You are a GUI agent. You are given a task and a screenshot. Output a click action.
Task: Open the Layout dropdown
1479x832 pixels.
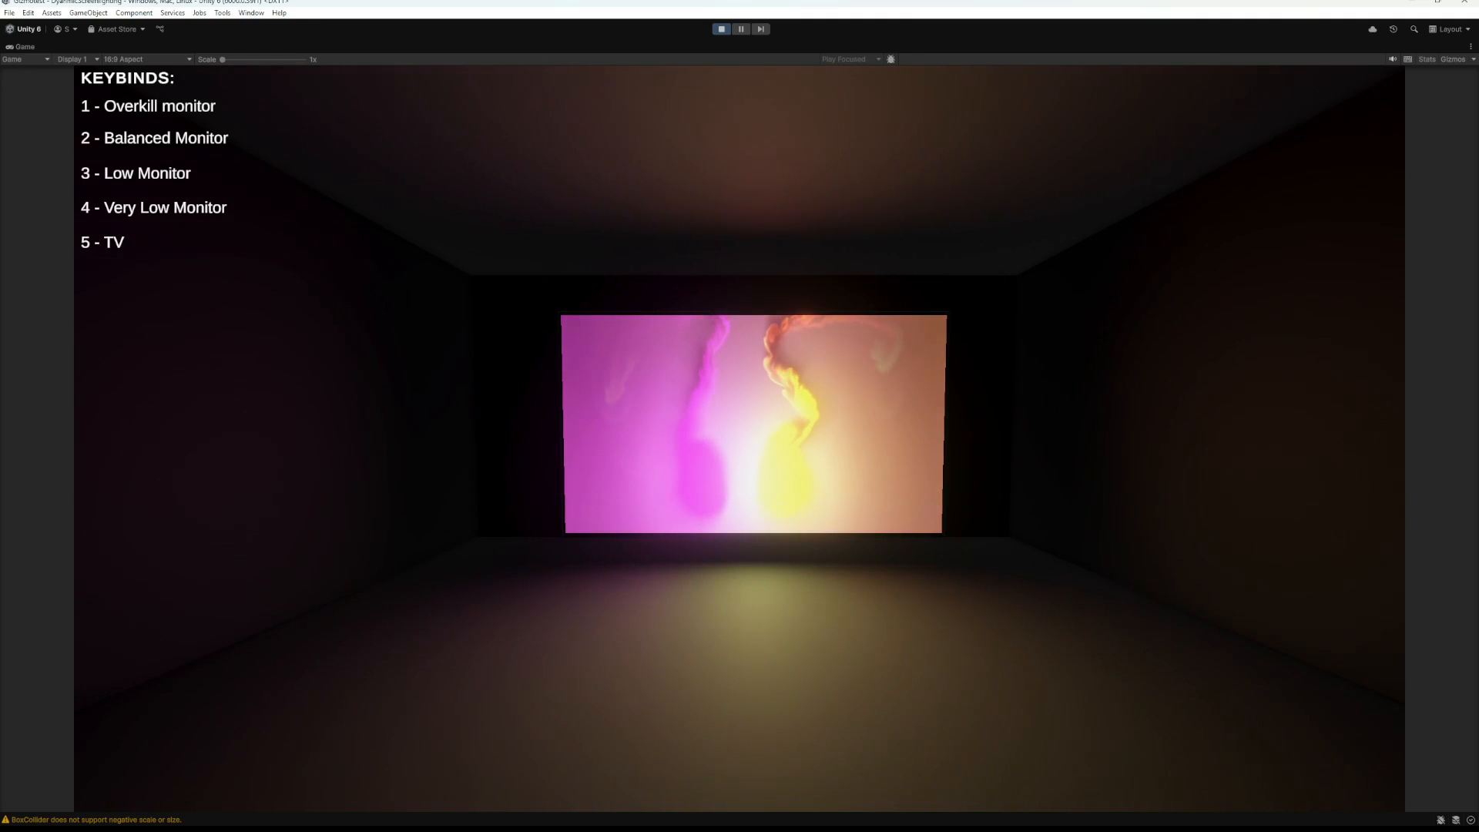(x=1450, y=29)
